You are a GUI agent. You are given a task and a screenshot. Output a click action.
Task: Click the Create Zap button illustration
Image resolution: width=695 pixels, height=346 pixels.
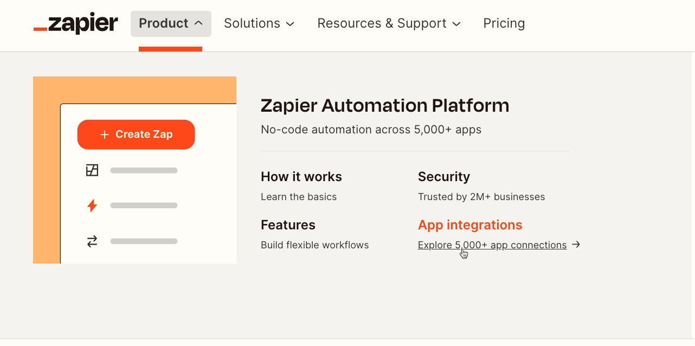tap(136, 134)
